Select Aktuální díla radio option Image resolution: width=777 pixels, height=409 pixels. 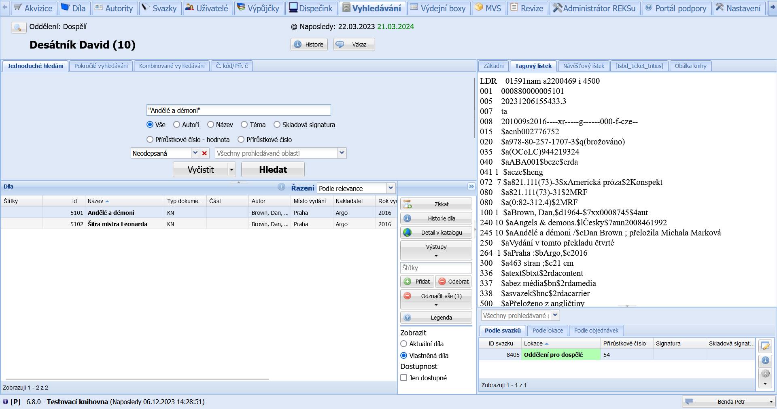403,344
